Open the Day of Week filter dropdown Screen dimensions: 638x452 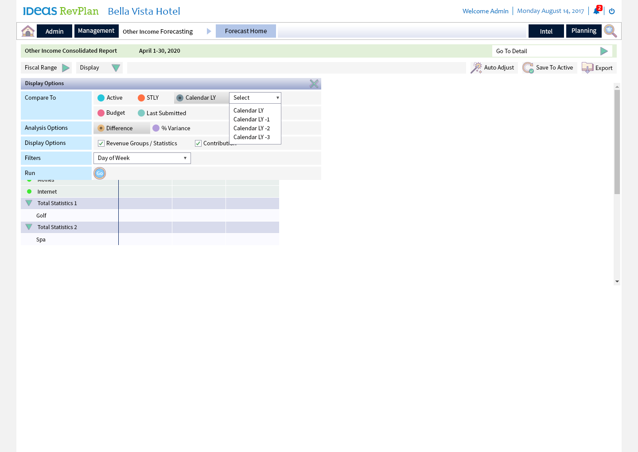pos(142,158)
